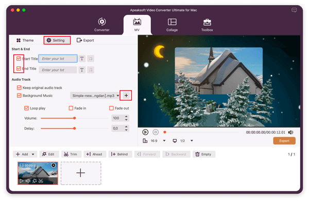The image size is (309, 201).
Task: Click the play icon on the clip thumbnail
Action: coord(22,181)
